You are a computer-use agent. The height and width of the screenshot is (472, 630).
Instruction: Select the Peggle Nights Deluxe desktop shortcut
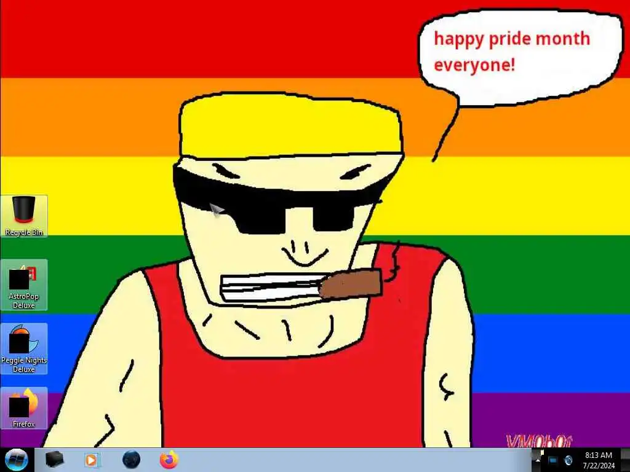(x=24, y=349)
